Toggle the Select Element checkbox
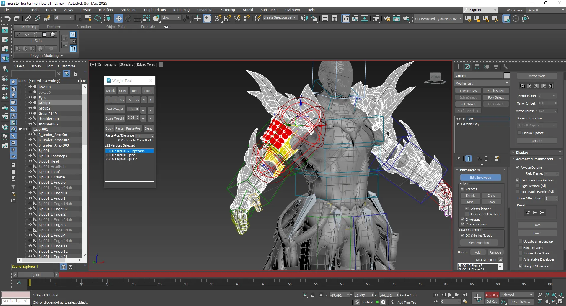 (467, 209)
